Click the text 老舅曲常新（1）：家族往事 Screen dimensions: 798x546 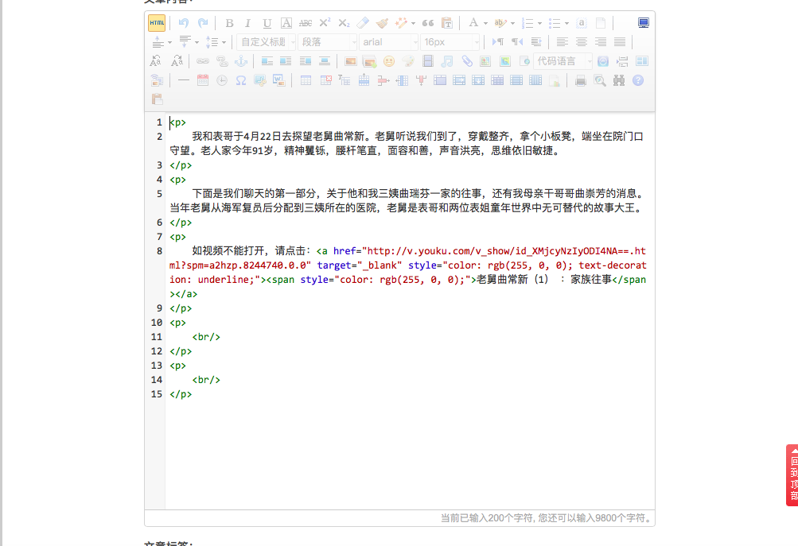544,280
